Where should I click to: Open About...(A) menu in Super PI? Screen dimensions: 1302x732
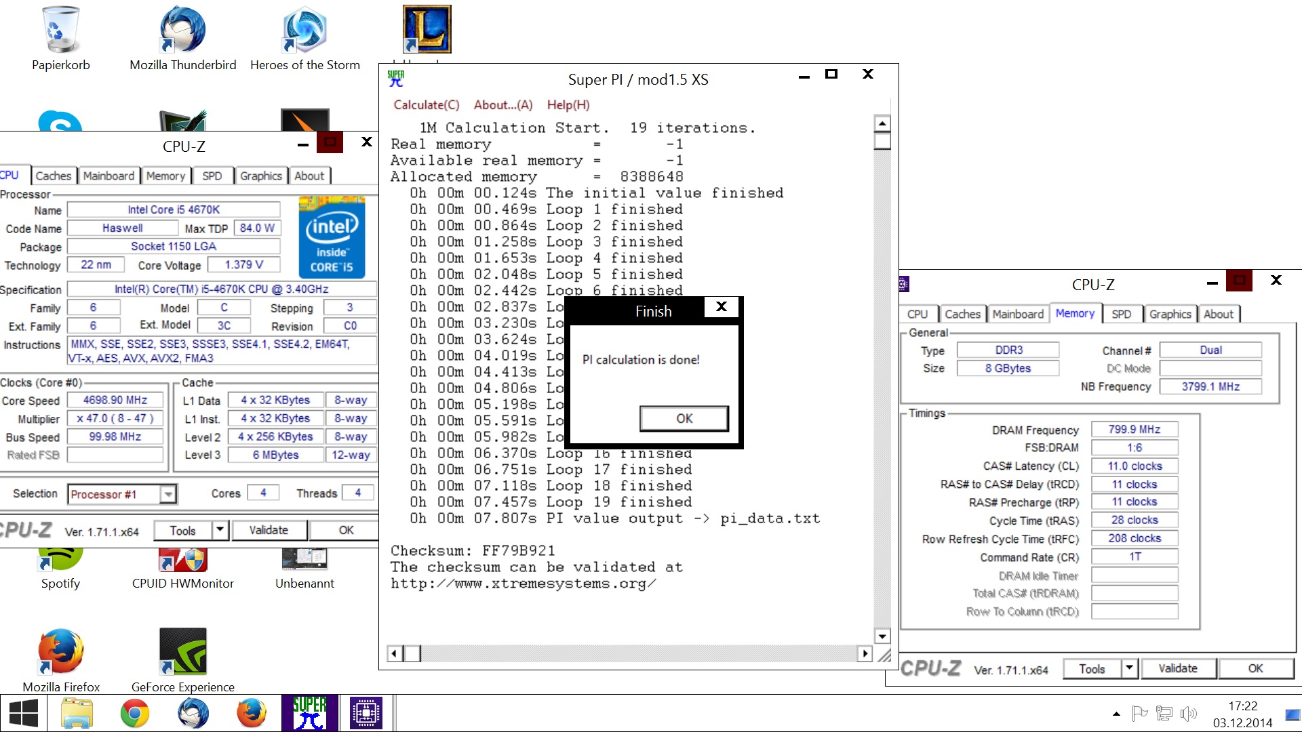click(503, 105)
